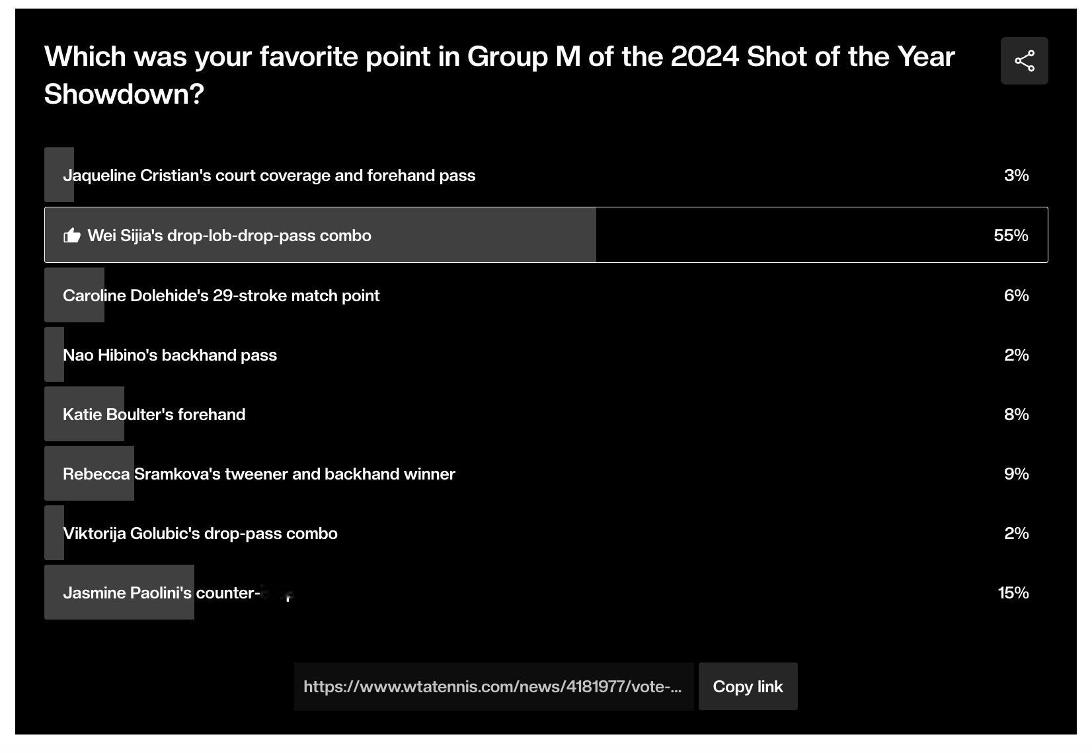Select Jaqueline Cristian's court coverage option
Image resolution: width=1092 pixels, height=753 pixels.
pos(546,175)
